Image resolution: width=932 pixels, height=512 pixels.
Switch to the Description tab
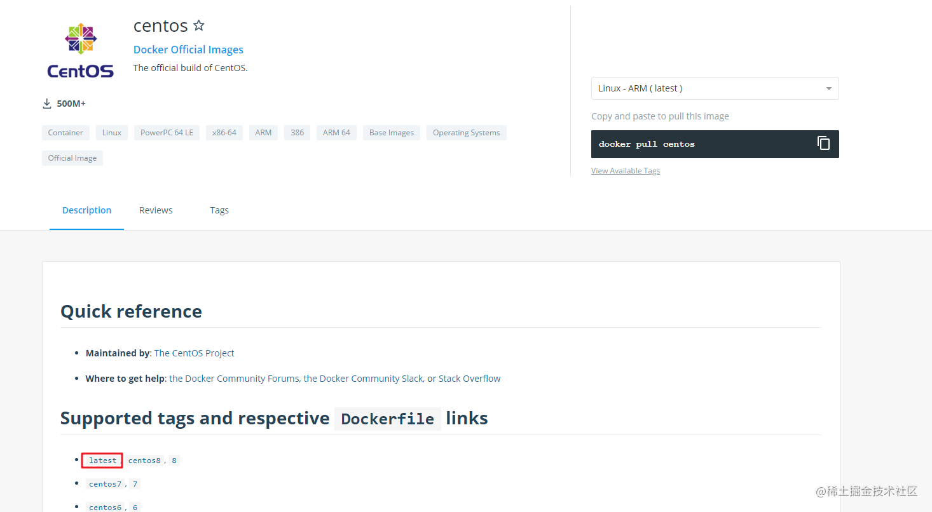[86, 210]
